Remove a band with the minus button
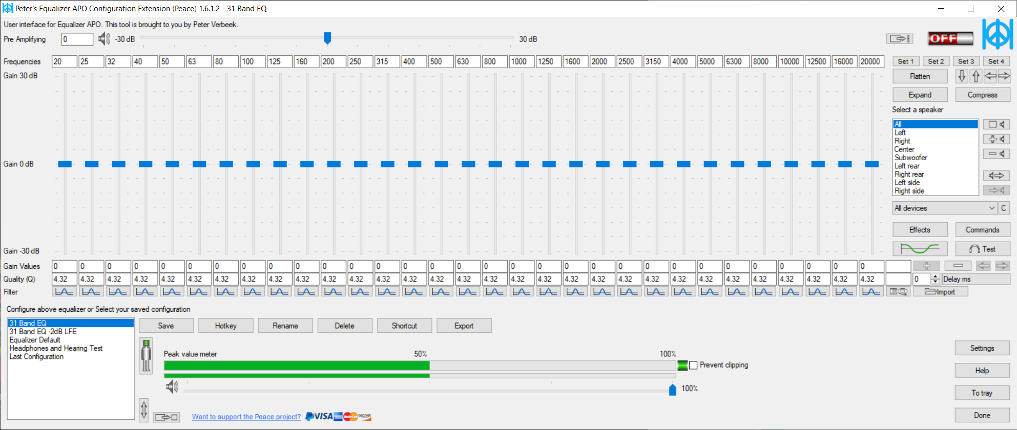Image resolution: width=1017 pixels, height=430 pixels. point(958,266)
